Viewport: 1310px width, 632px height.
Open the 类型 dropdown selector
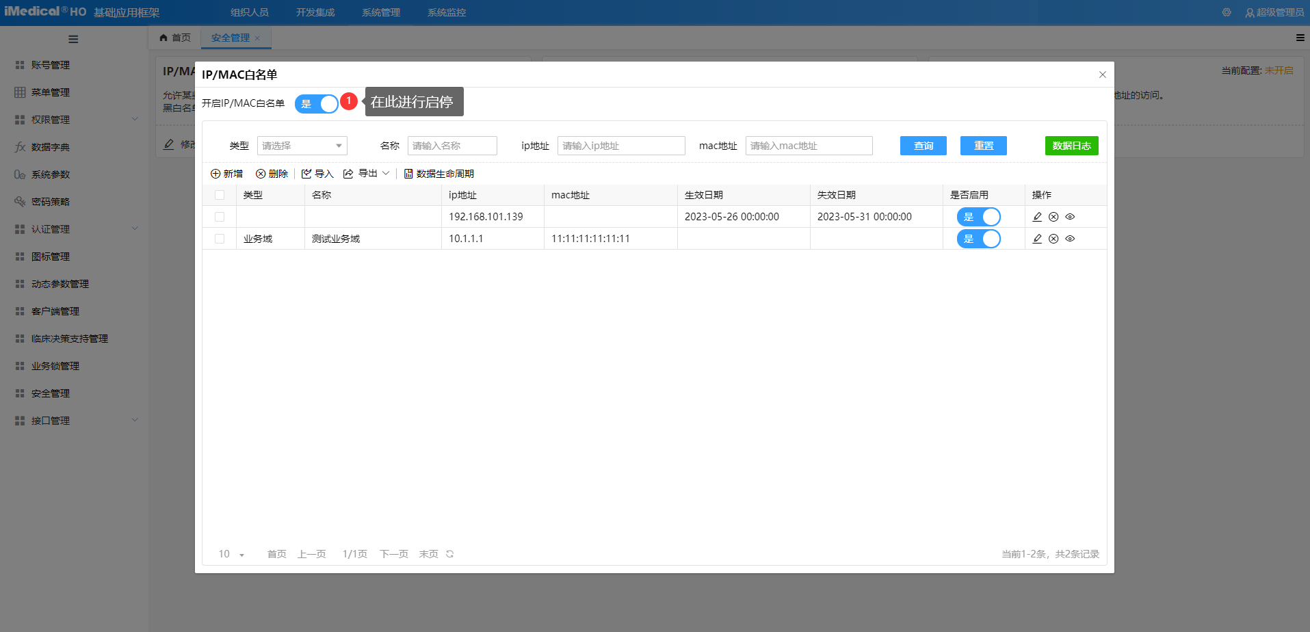click(302, 146)
